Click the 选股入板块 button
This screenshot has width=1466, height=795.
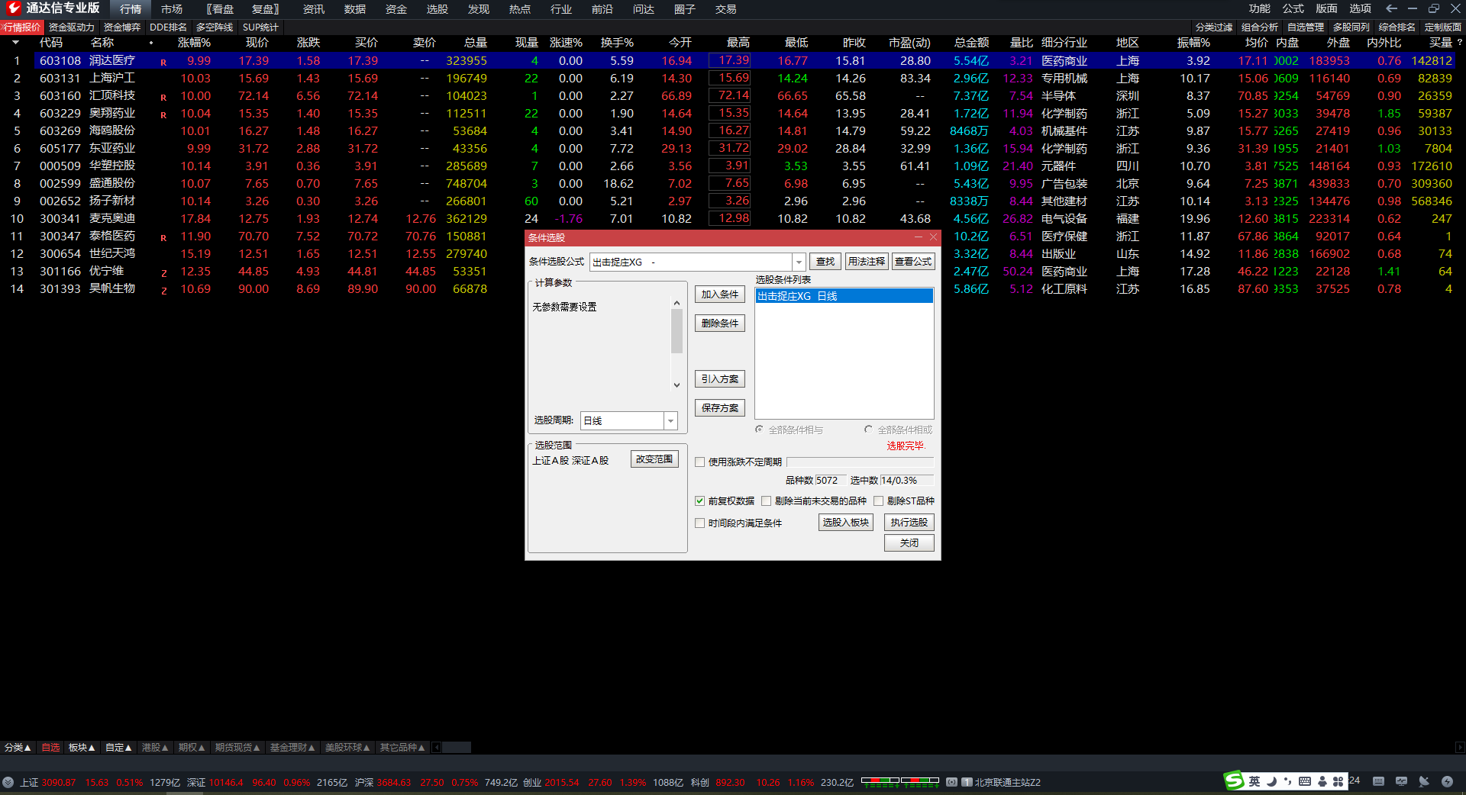tap(846, 523)
